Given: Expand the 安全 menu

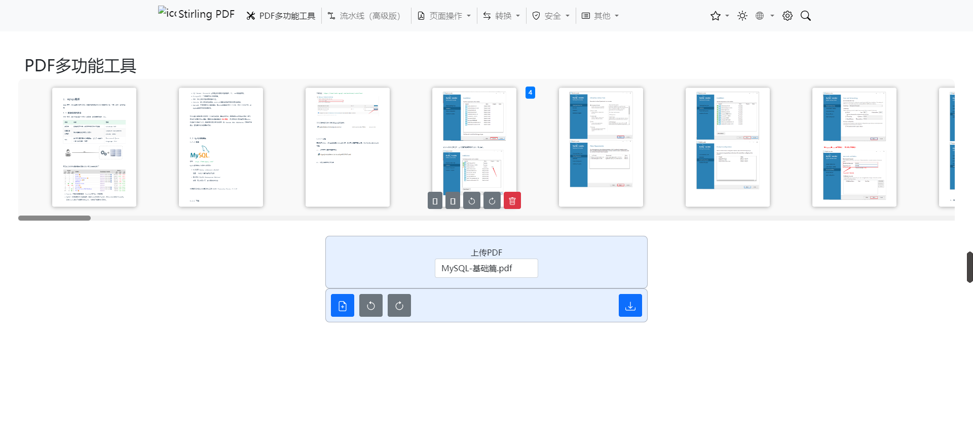Looking at the screenshot, I should [x=551, y=16].
